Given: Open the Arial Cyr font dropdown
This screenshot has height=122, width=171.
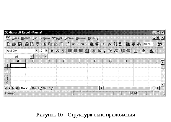Looking at the screenshot, I should click(36, 51).
